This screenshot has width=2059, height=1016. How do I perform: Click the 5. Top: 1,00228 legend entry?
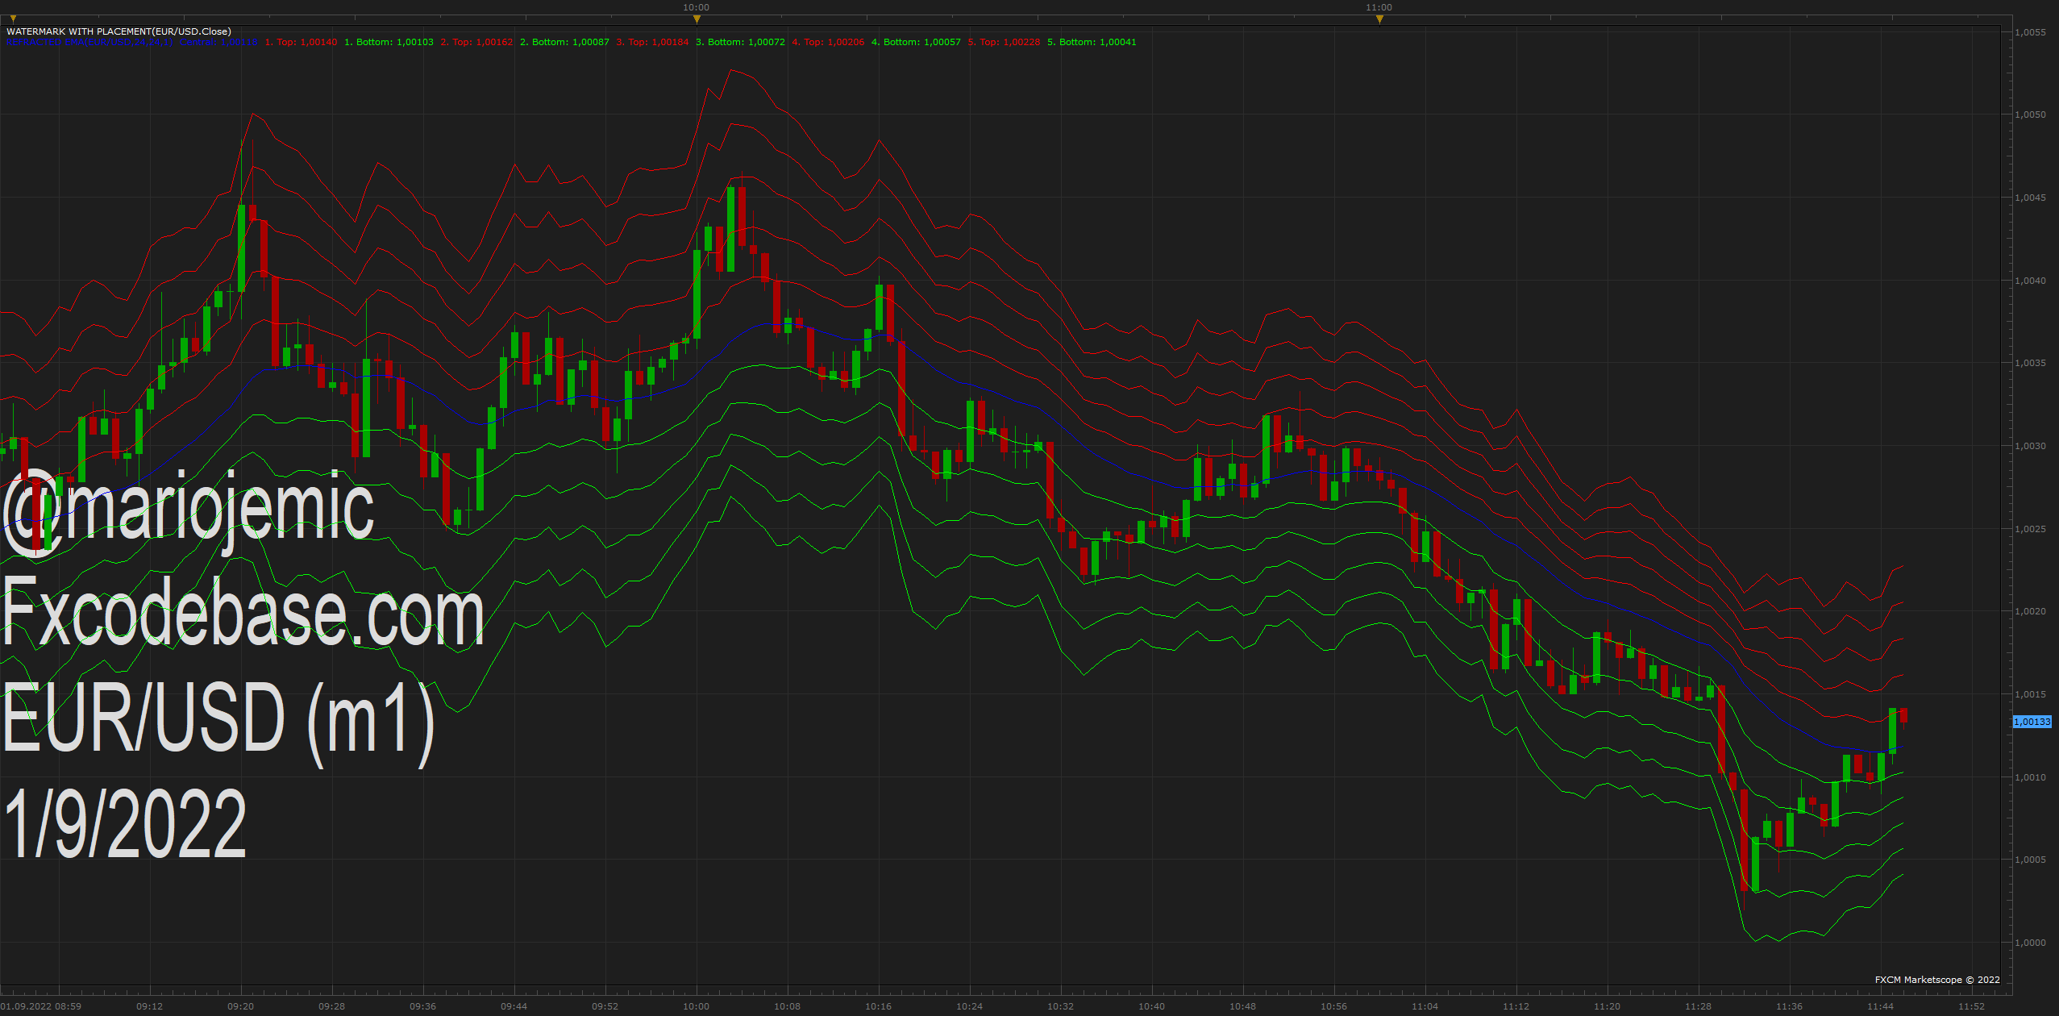(1004, 42)
